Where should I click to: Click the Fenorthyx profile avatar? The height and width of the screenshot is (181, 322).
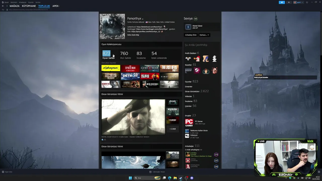coord(112,26)
